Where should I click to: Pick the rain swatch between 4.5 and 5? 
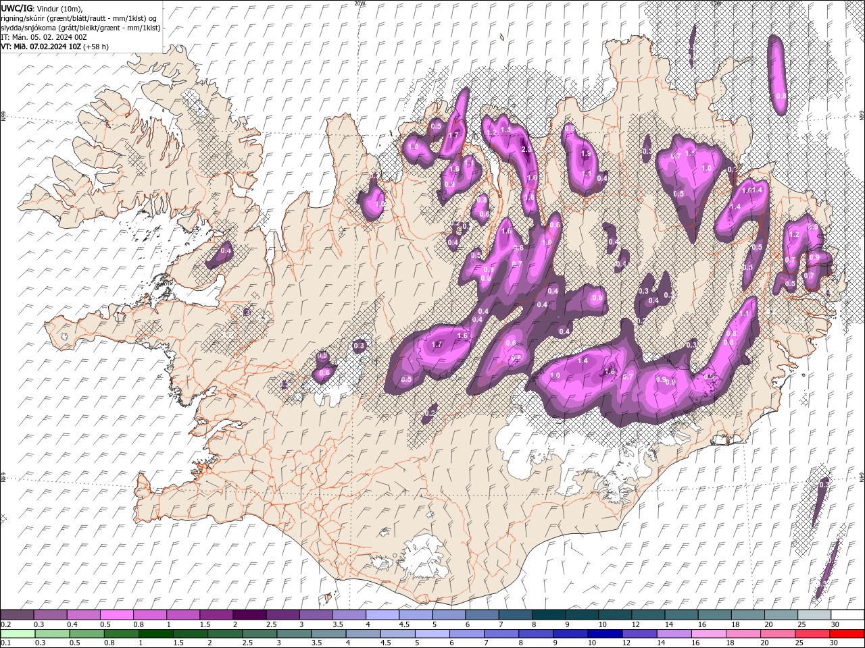tap(398, 634)
